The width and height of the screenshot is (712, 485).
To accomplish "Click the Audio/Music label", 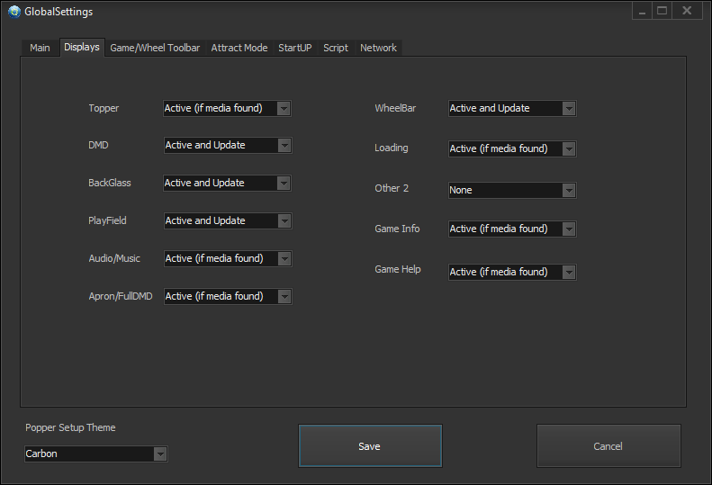I will 114,258.
